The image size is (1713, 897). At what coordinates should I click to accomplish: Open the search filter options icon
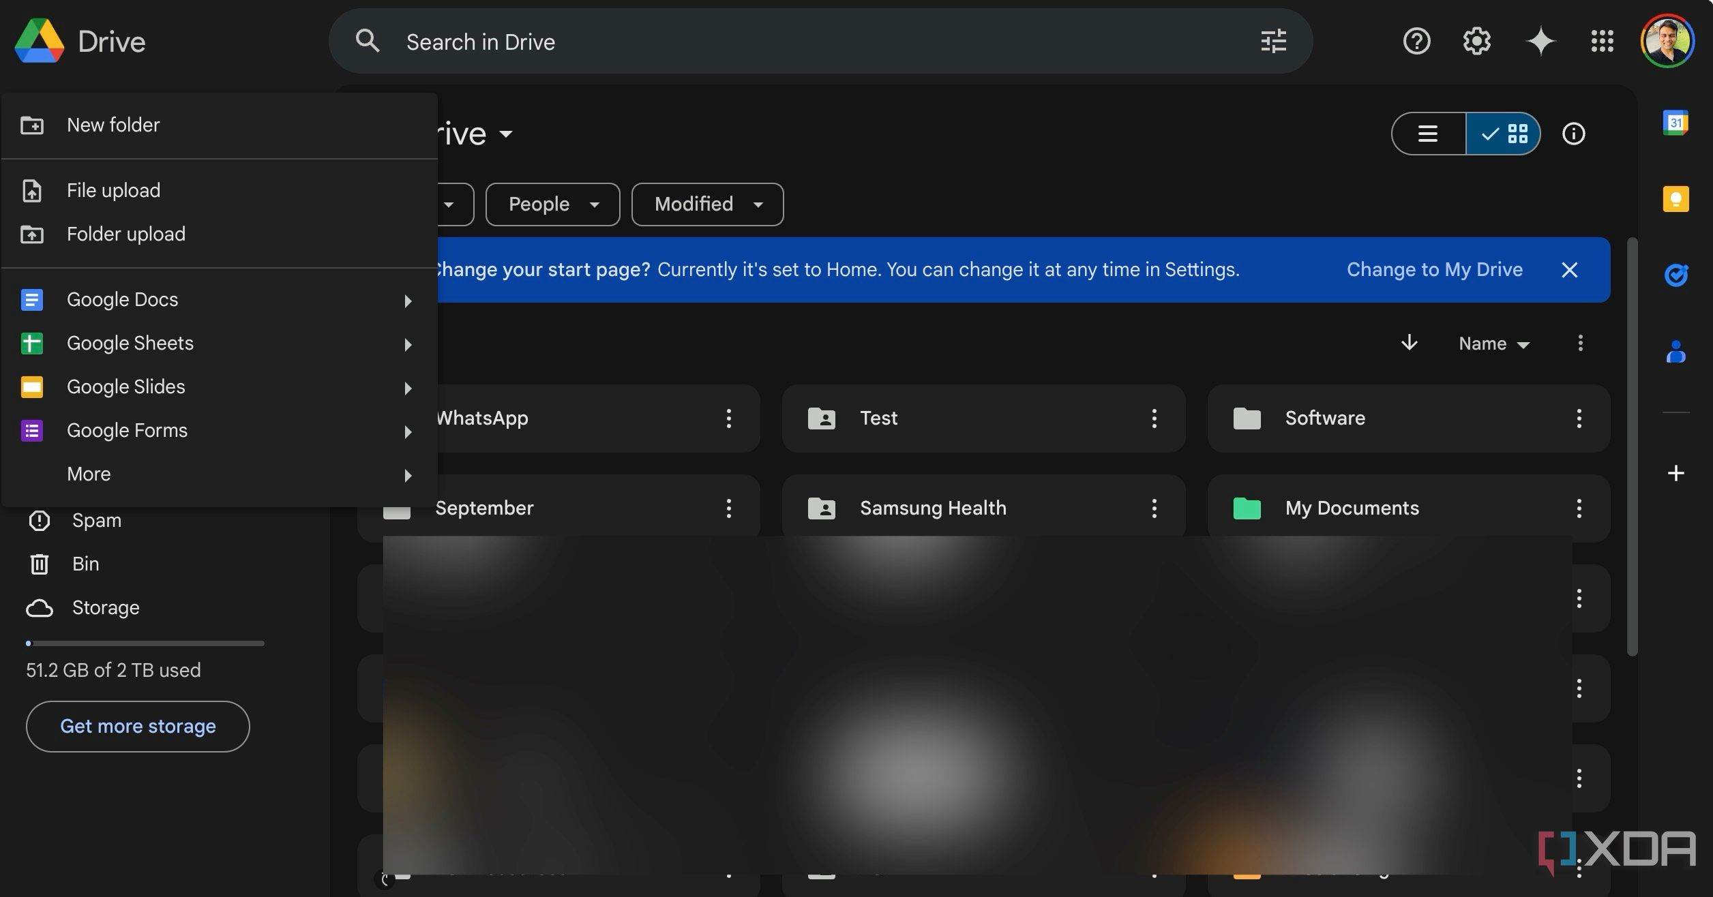[x=1273, y=41]
